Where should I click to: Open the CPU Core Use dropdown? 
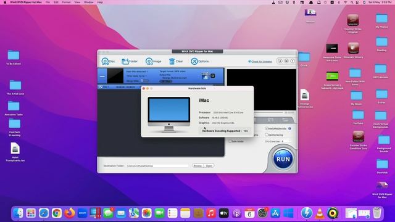pyautogui.click(x=286, y=141)
